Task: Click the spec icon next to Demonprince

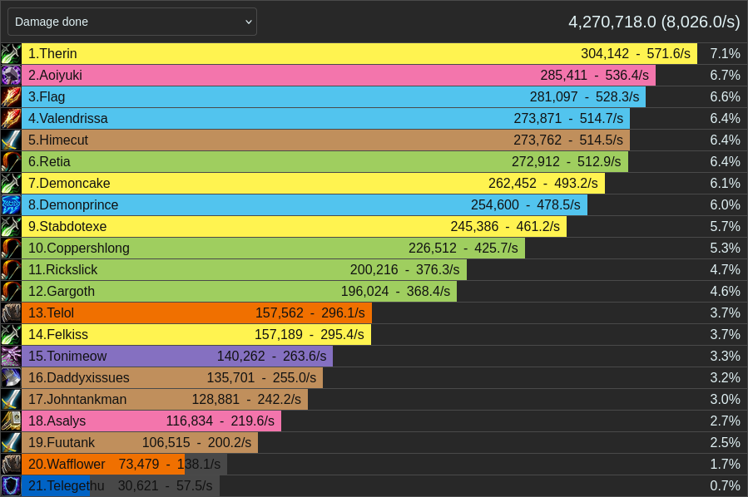Action: 11,205
